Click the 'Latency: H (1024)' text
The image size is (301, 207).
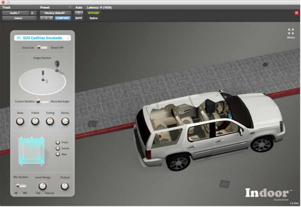click(99, 8)
